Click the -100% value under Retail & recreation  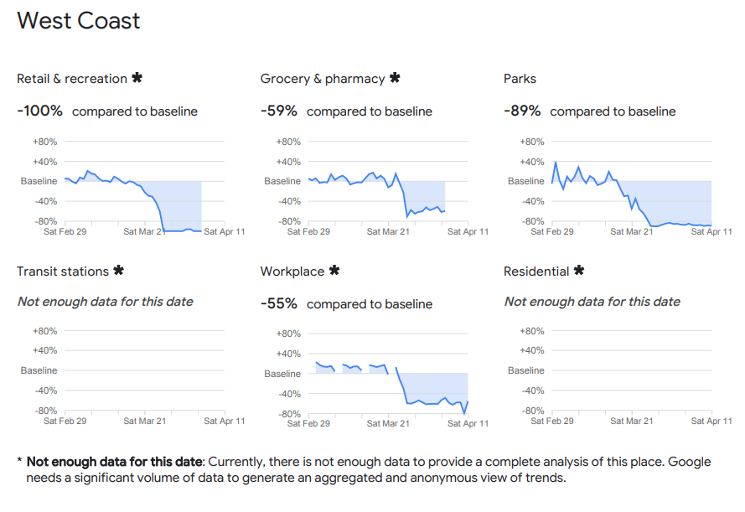39,111
